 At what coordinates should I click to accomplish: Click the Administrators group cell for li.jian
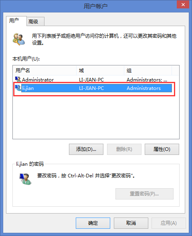point(143,88)
